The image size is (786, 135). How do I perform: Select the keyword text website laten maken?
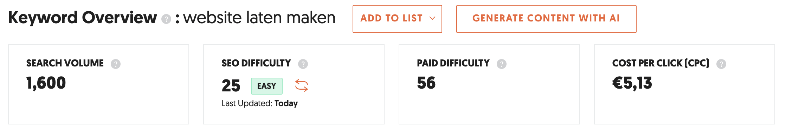click(x=259, y=18)
